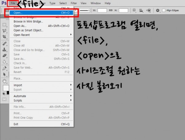Expand Scripts submenu
The height and width of the screenshot is (140, 185).
coord(41,100)
